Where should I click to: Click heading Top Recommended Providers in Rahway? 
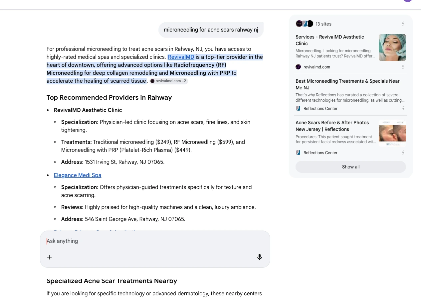[109, 97]
